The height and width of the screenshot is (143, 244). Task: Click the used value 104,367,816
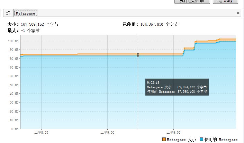152,25
